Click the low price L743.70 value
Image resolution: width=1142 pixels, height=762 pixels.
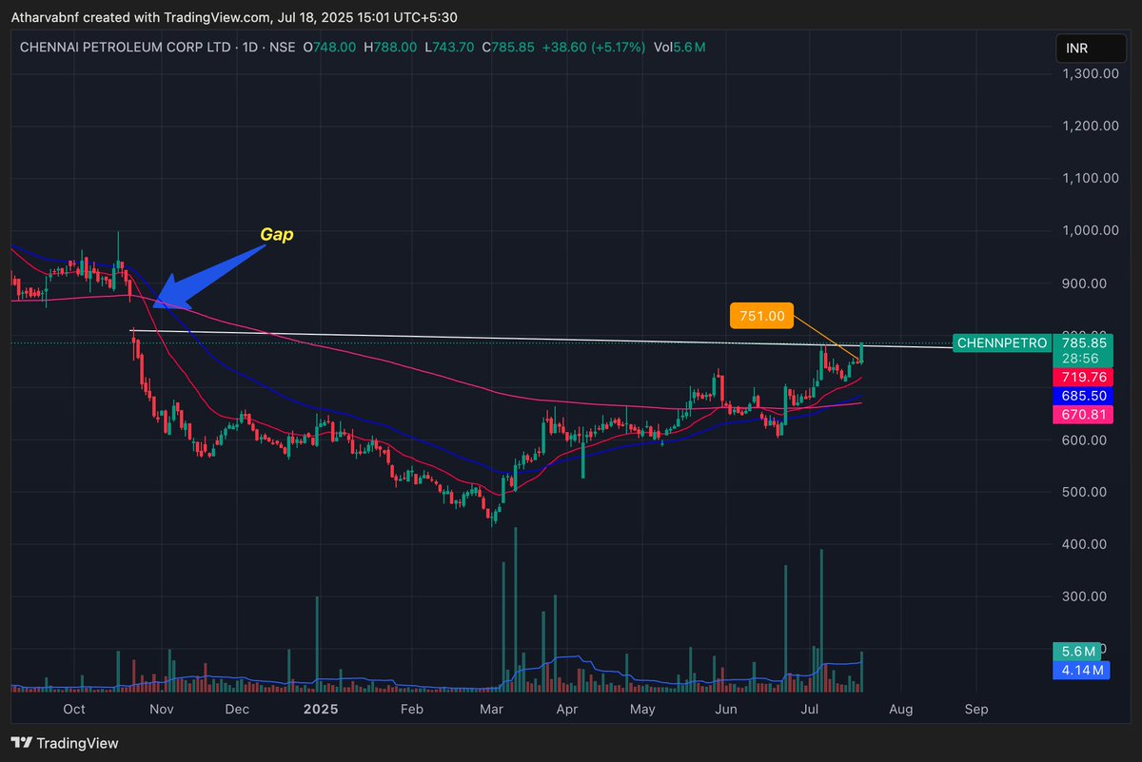pyautogui.click(x=449, y=47)
